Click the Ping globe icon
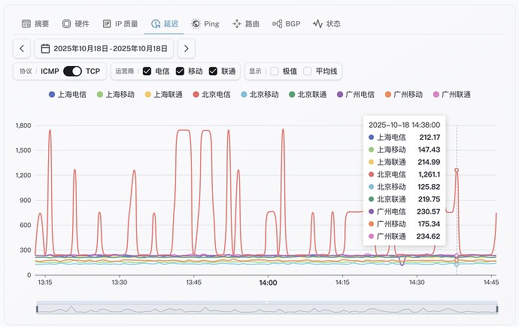The image size is (519, 327). click(x=196, y=24)
